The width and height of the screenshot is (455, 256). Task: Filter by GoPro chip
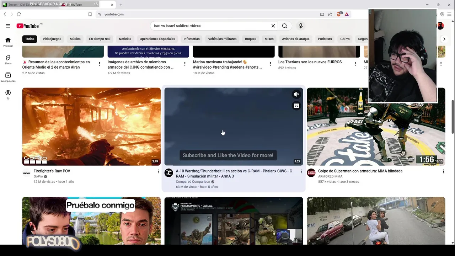pos(345,39)
